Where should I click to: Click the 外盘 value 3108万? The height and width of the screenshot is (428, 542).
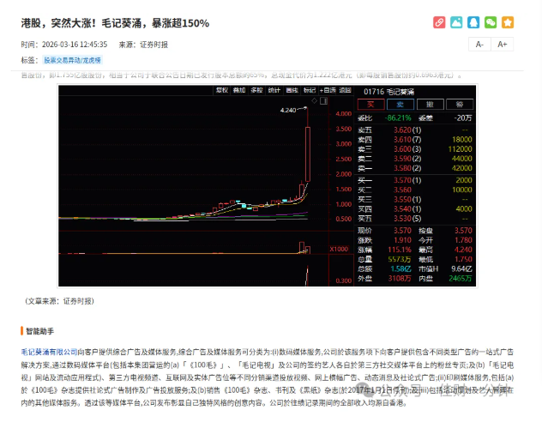400,278
